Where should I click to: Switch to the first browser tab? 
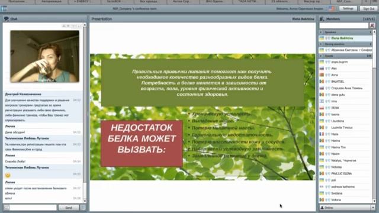pyautogui.click(x=18, y=2)
